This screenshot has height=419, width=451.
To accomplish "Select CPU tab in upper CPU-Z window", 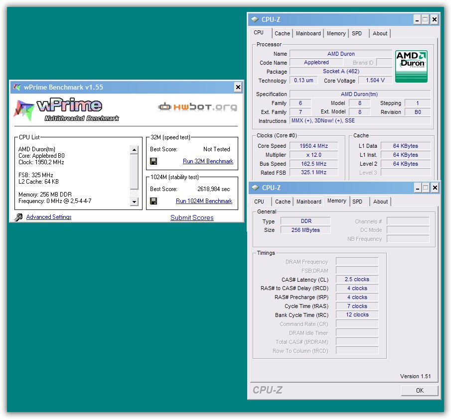I will [261, 33].
